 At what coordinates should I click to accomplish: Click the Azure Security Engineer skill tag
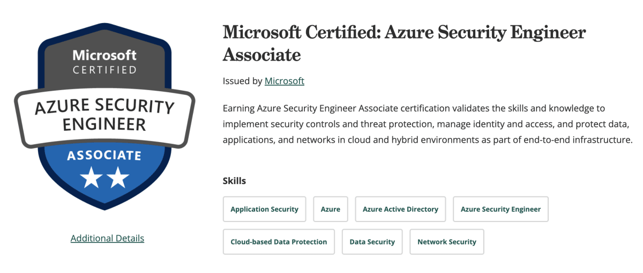click(500, 209)
